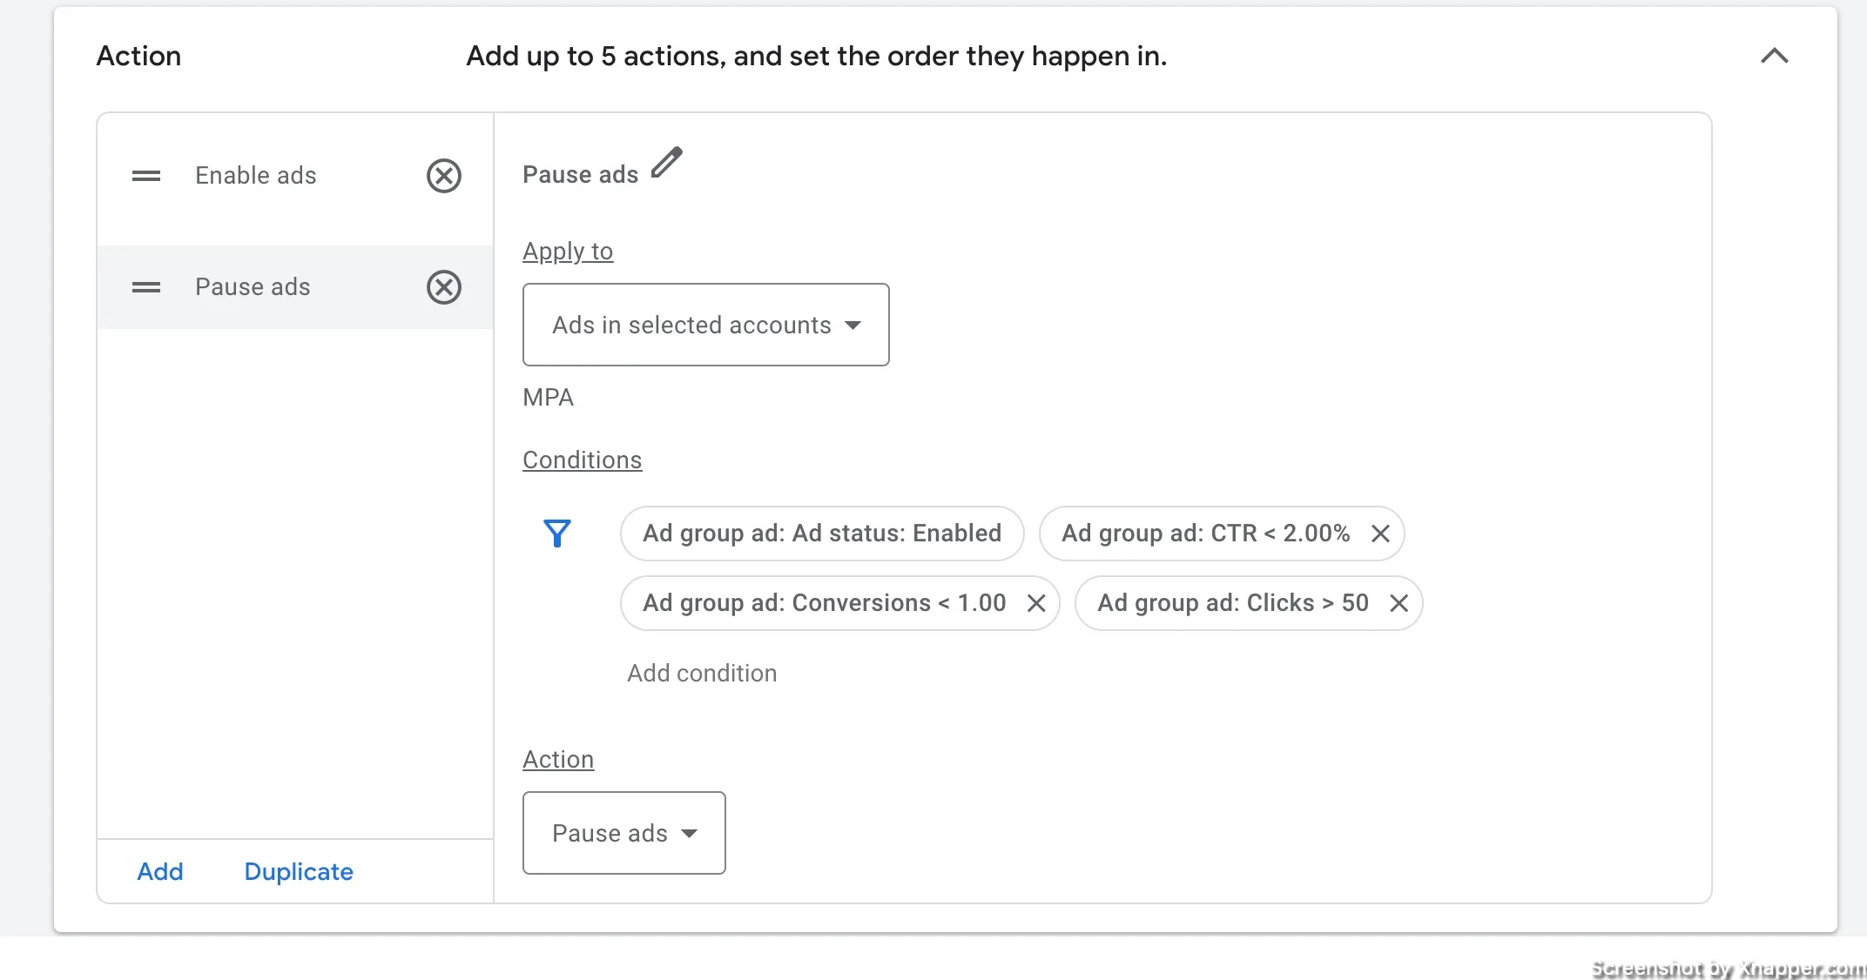Click the Pause ads title text

(x=580, y=175)
